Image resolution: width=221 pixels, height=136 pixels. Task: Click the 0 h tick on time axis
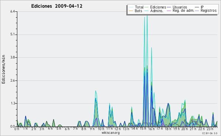[x=17, y=129]
